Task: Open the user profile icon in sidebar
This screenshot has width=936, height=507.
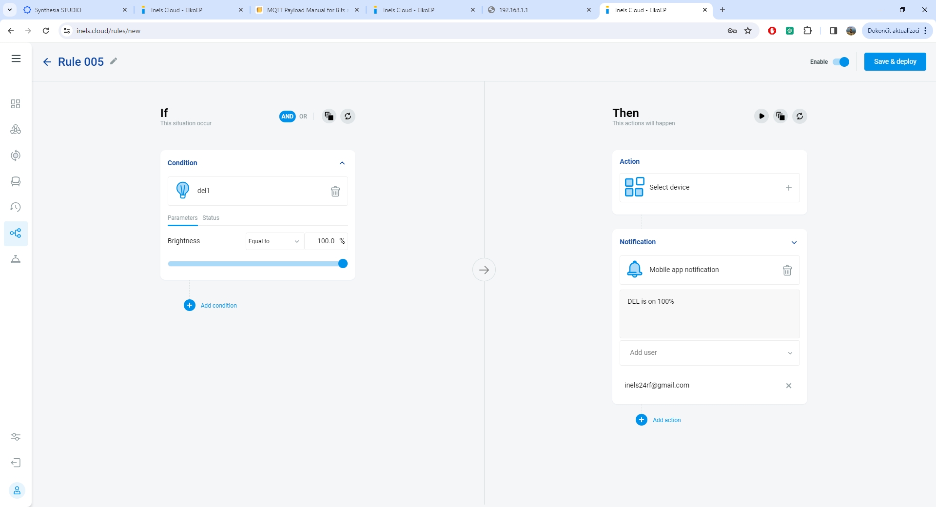Action: 17,490
